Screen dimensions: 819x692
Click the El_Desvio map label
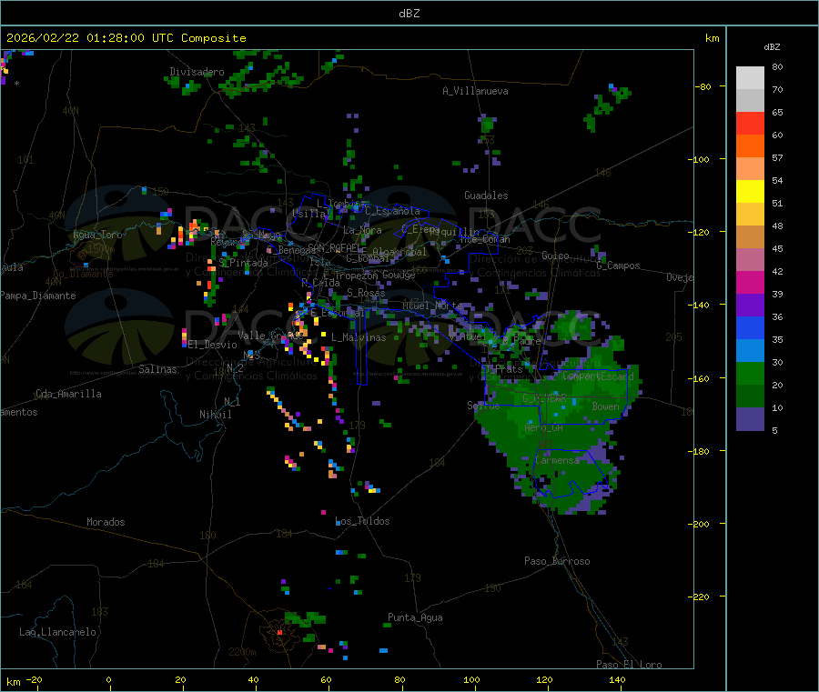(213, 345)
